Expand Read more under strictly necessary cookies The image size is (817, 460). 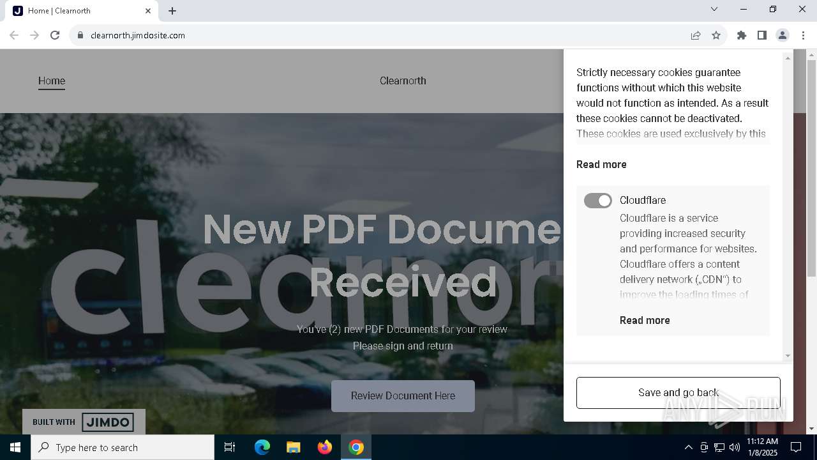[x=601, y=164]
